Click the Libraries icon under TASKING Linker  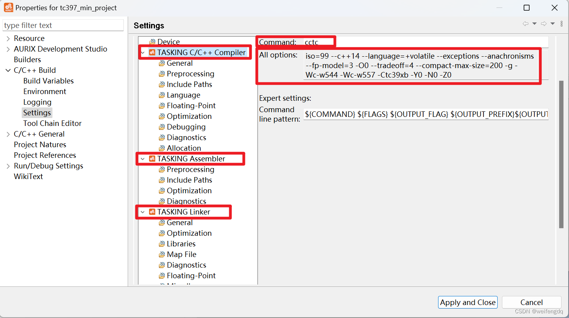click(162, 244)
